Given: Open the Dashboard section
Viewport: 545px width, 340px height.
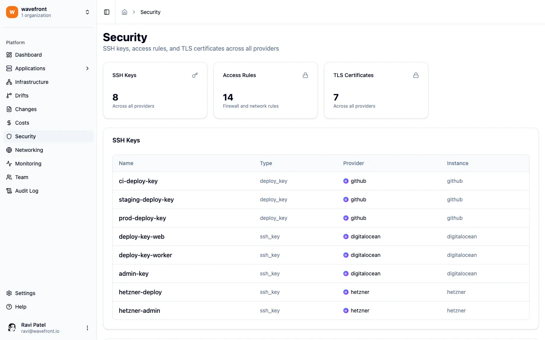Looking at the screenshot, I should click(x=28, y=55).
